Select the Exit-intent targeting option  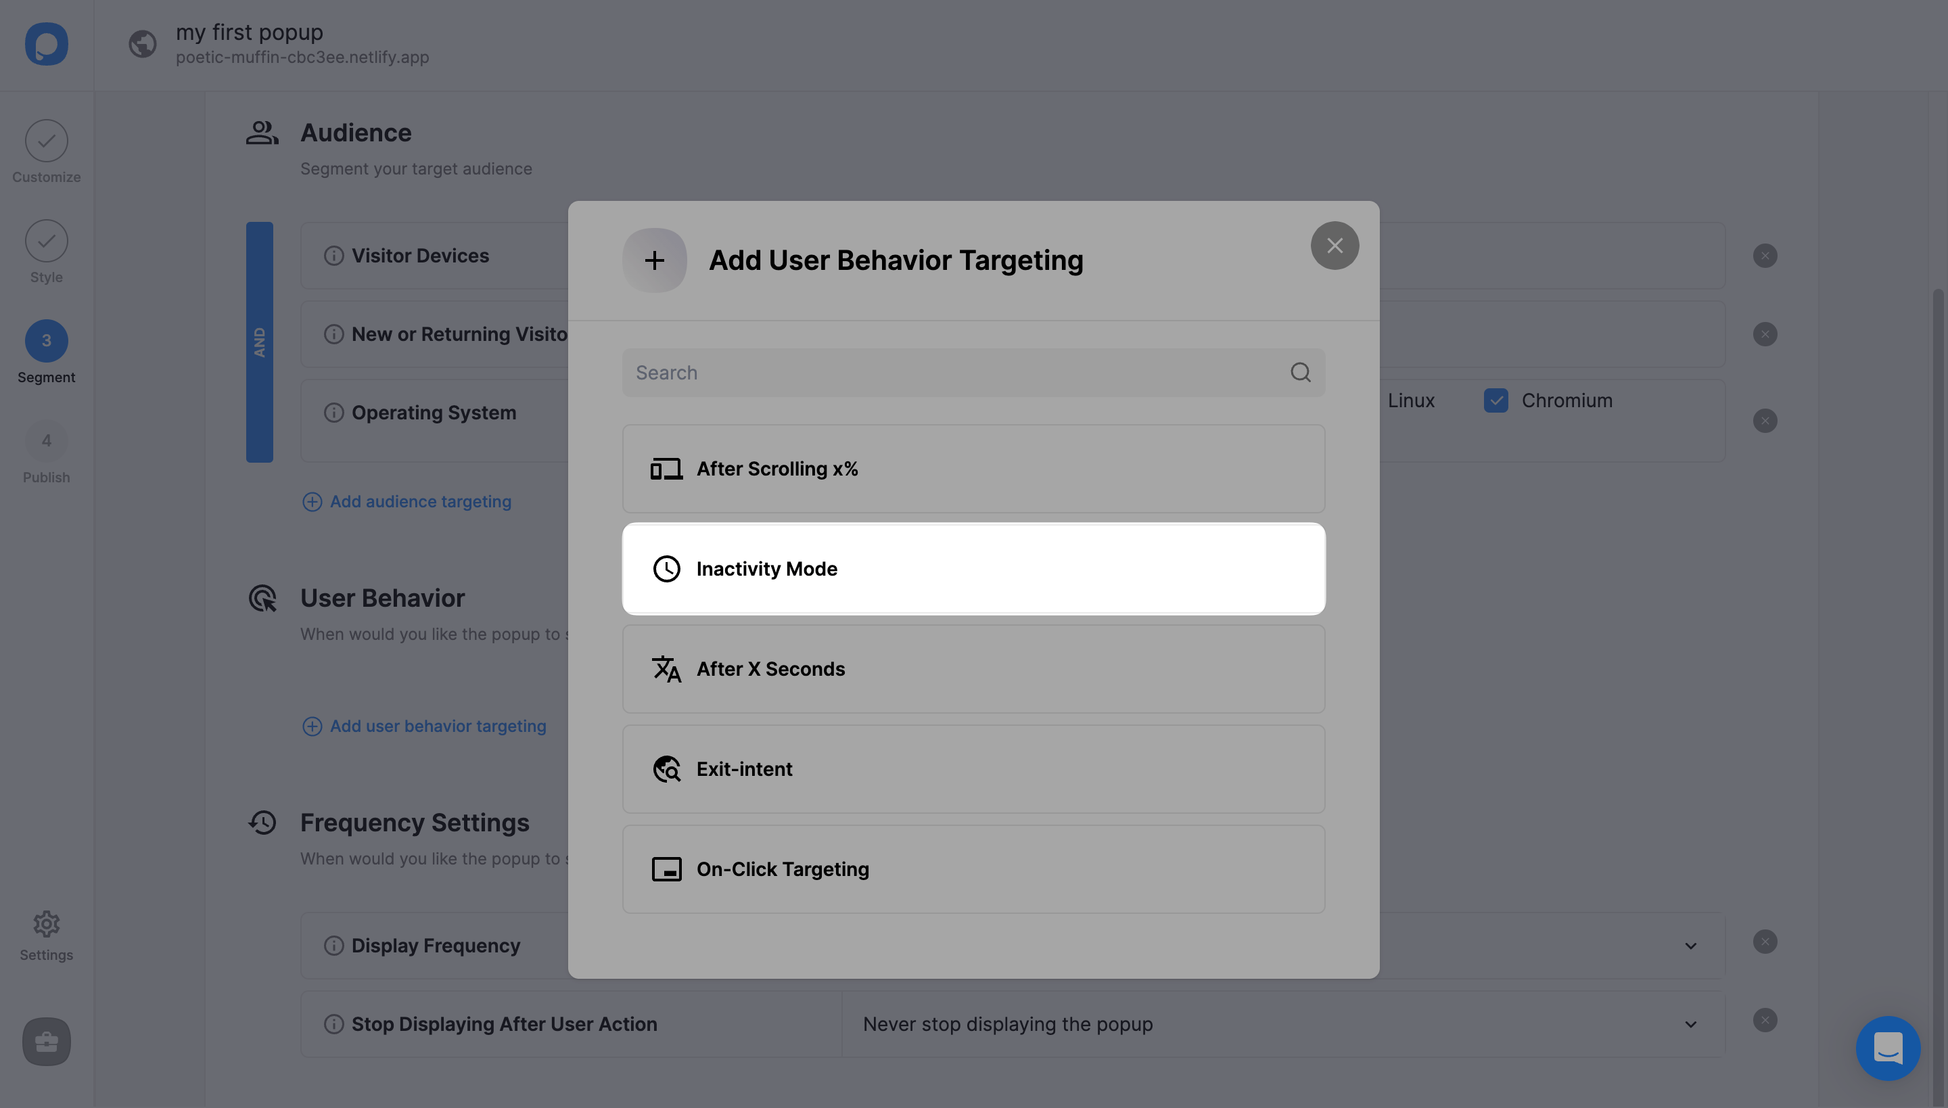(x=973, y=768)
